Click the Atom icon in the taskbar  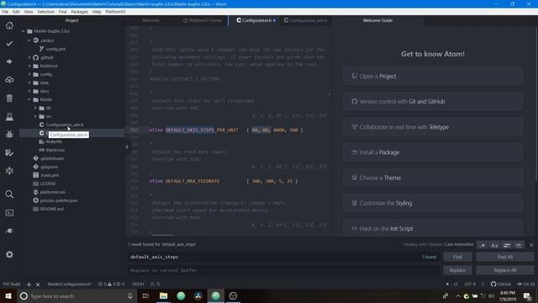click(215, 295)
